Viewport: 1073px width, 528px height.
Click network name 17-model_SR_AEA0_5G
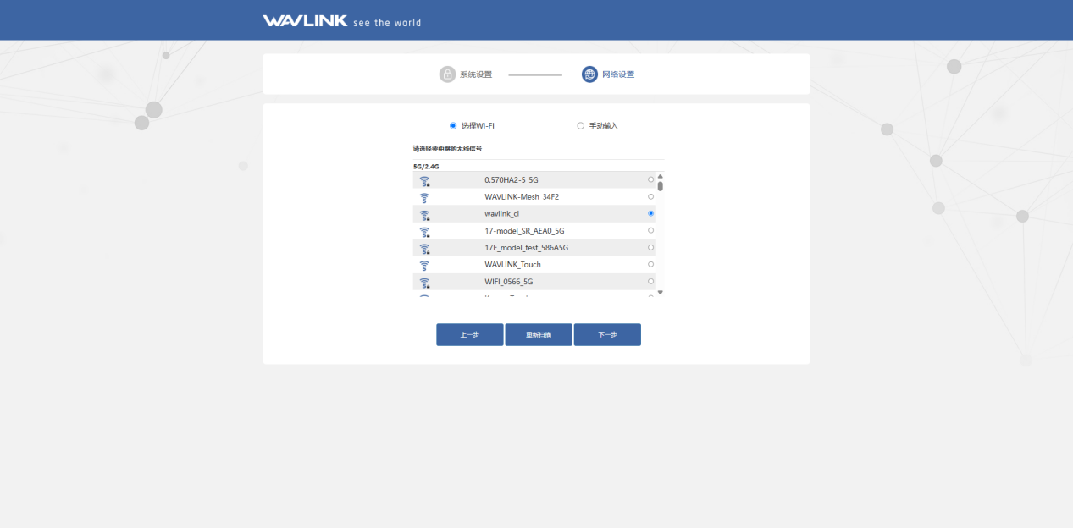pos(524,231)
